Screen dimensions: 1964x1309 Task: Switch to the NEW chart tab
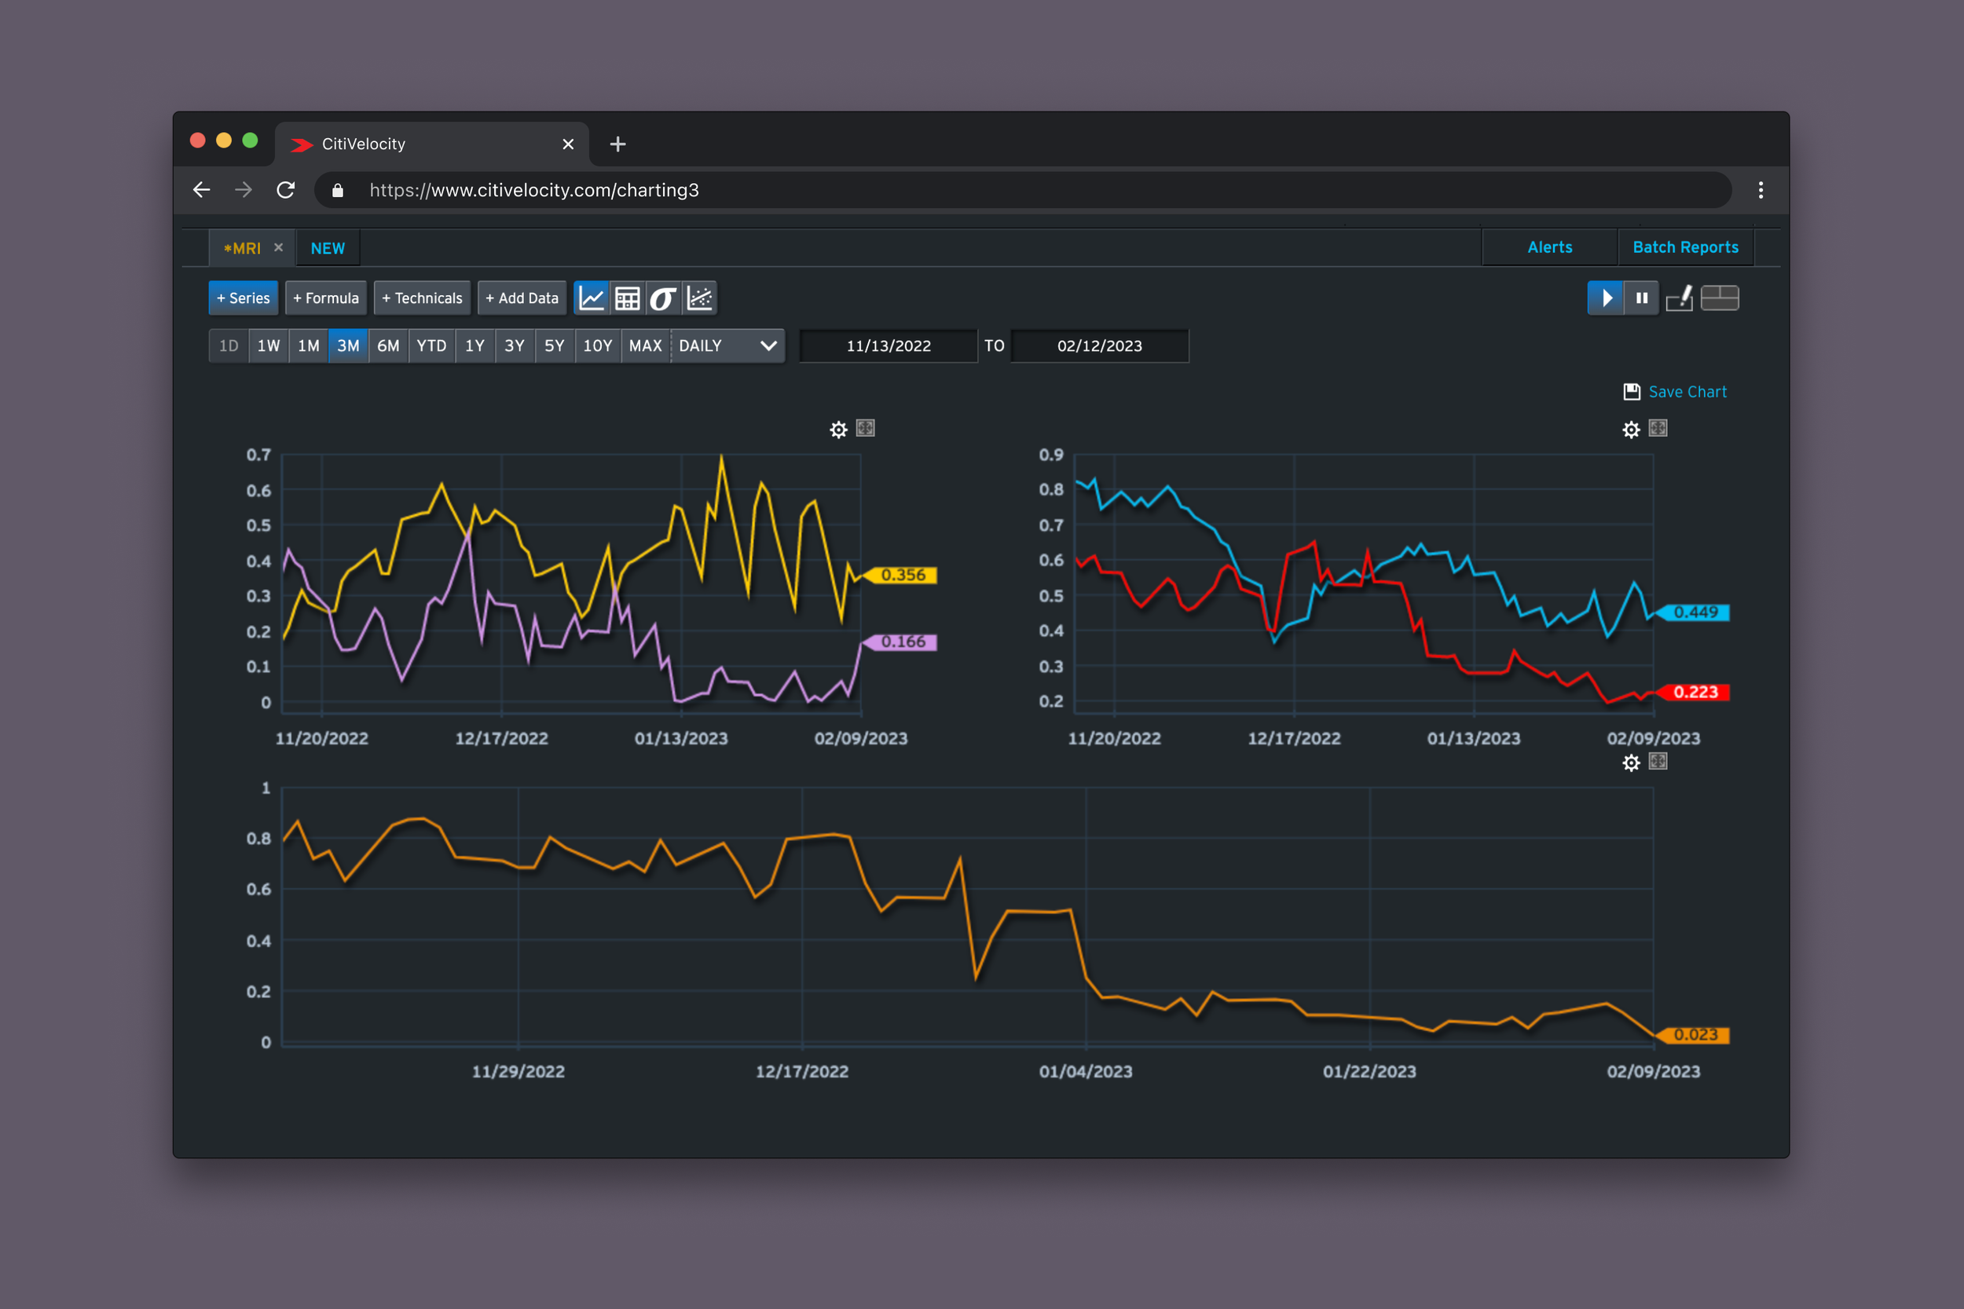[x=328, y=248]
